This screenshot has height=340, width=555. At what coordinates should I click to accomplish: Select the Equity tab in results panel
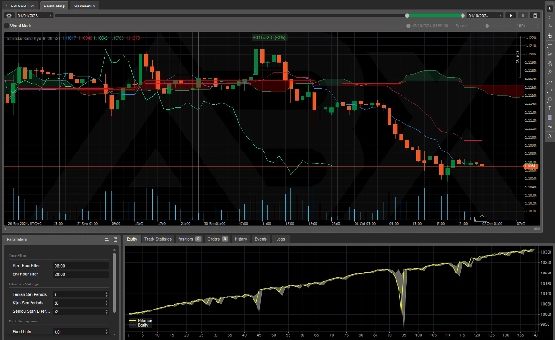pos(131,239)
